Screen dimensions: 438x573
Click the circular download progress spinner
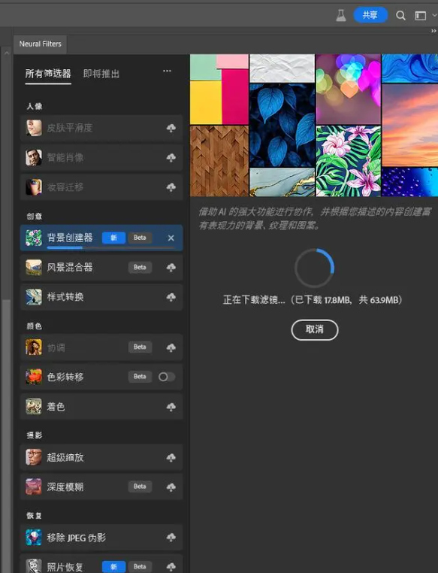(314, 268)
